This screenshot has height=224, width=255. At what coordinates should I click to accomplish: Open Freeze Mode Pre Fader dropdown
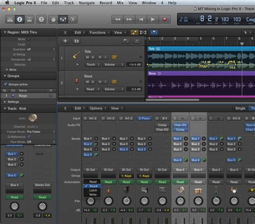click(x=41, y=131)
